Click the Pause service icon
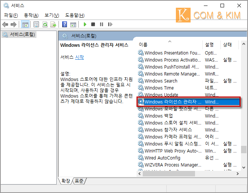 coord(102,24)
